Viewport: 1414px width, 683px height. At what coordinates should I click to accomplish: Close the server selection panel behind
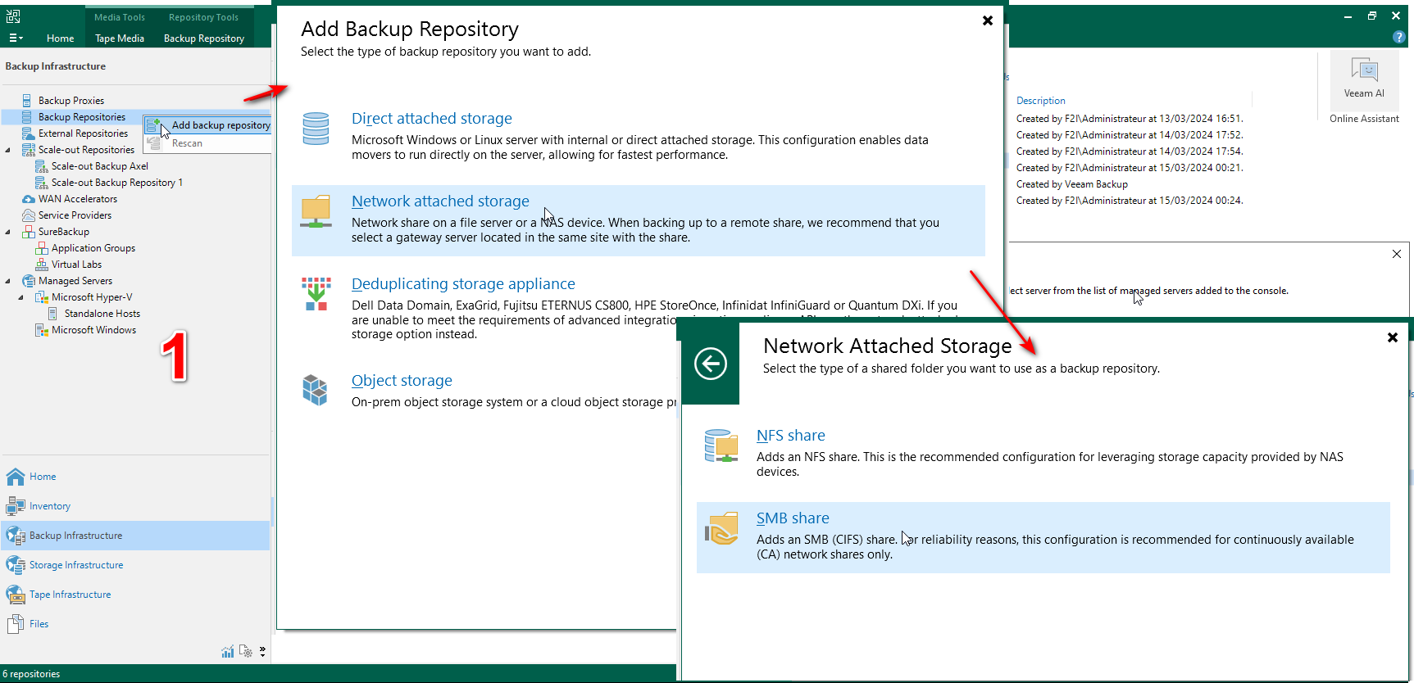[1397, 254]
